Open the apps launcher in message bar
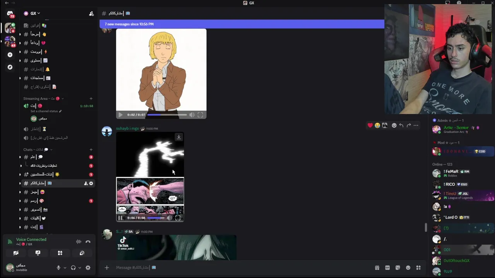This screenshot has width=495, height=278. click(x=418, y=268)
